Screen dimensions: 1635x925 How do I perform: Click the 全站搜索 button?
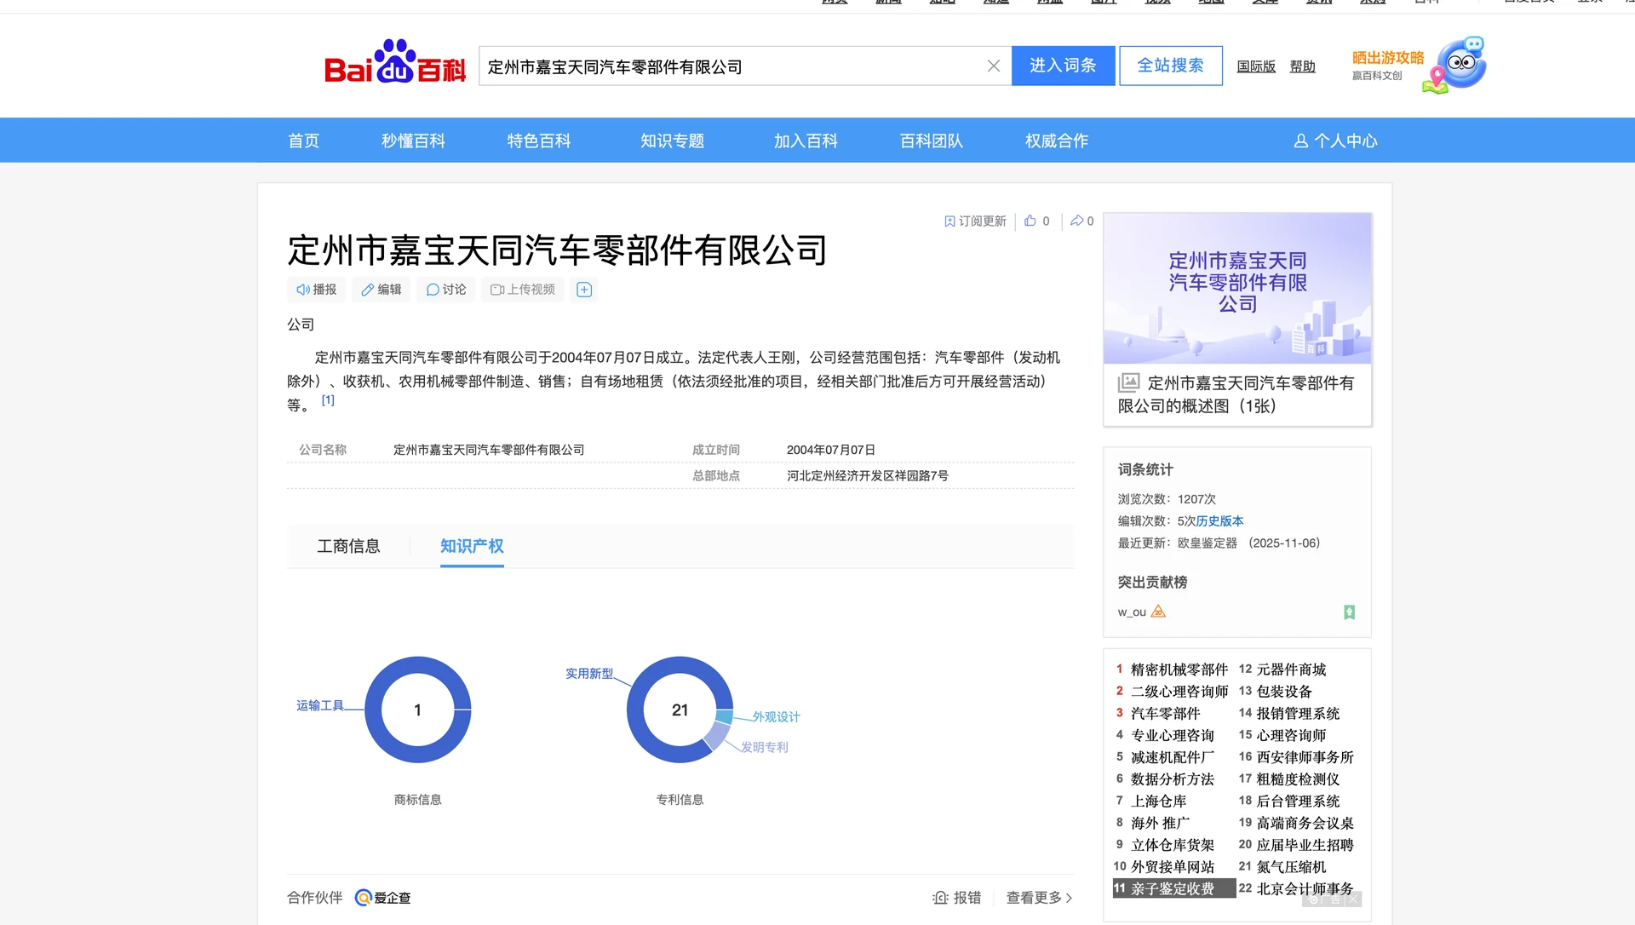point(1171,66)
